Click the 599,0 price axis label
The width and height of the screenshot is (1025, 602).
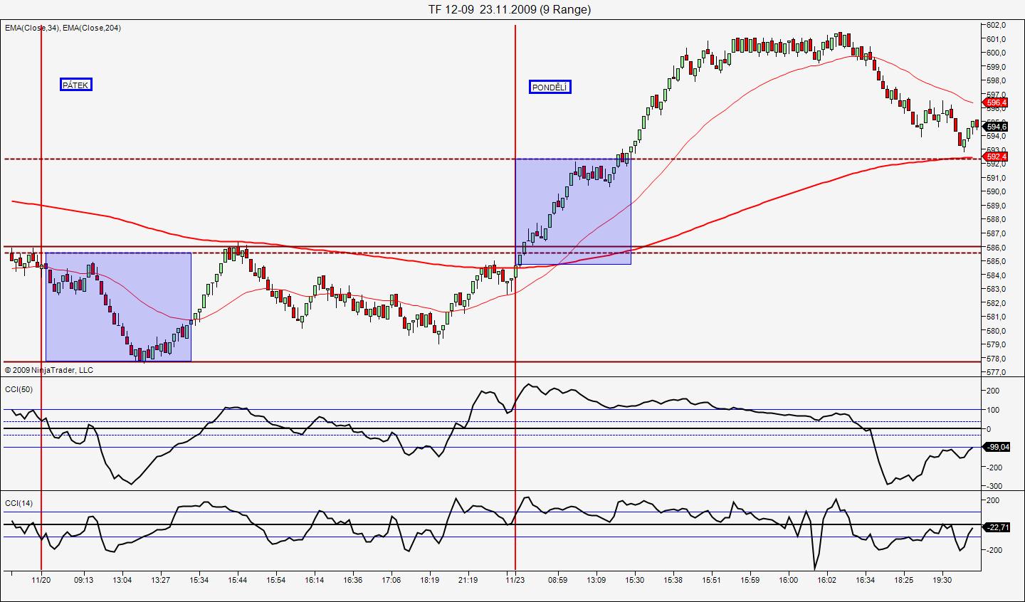(996, 66)
